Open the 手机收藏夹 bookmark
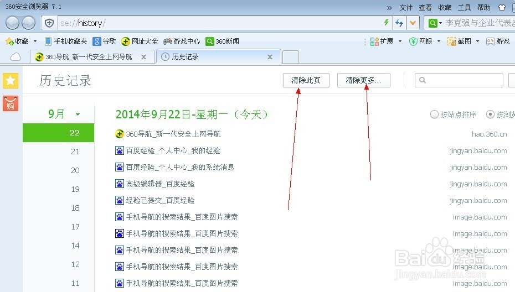 [x=66, y=41]
